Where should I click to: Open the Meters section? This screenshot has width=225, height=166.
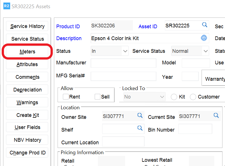pos(27,52)
